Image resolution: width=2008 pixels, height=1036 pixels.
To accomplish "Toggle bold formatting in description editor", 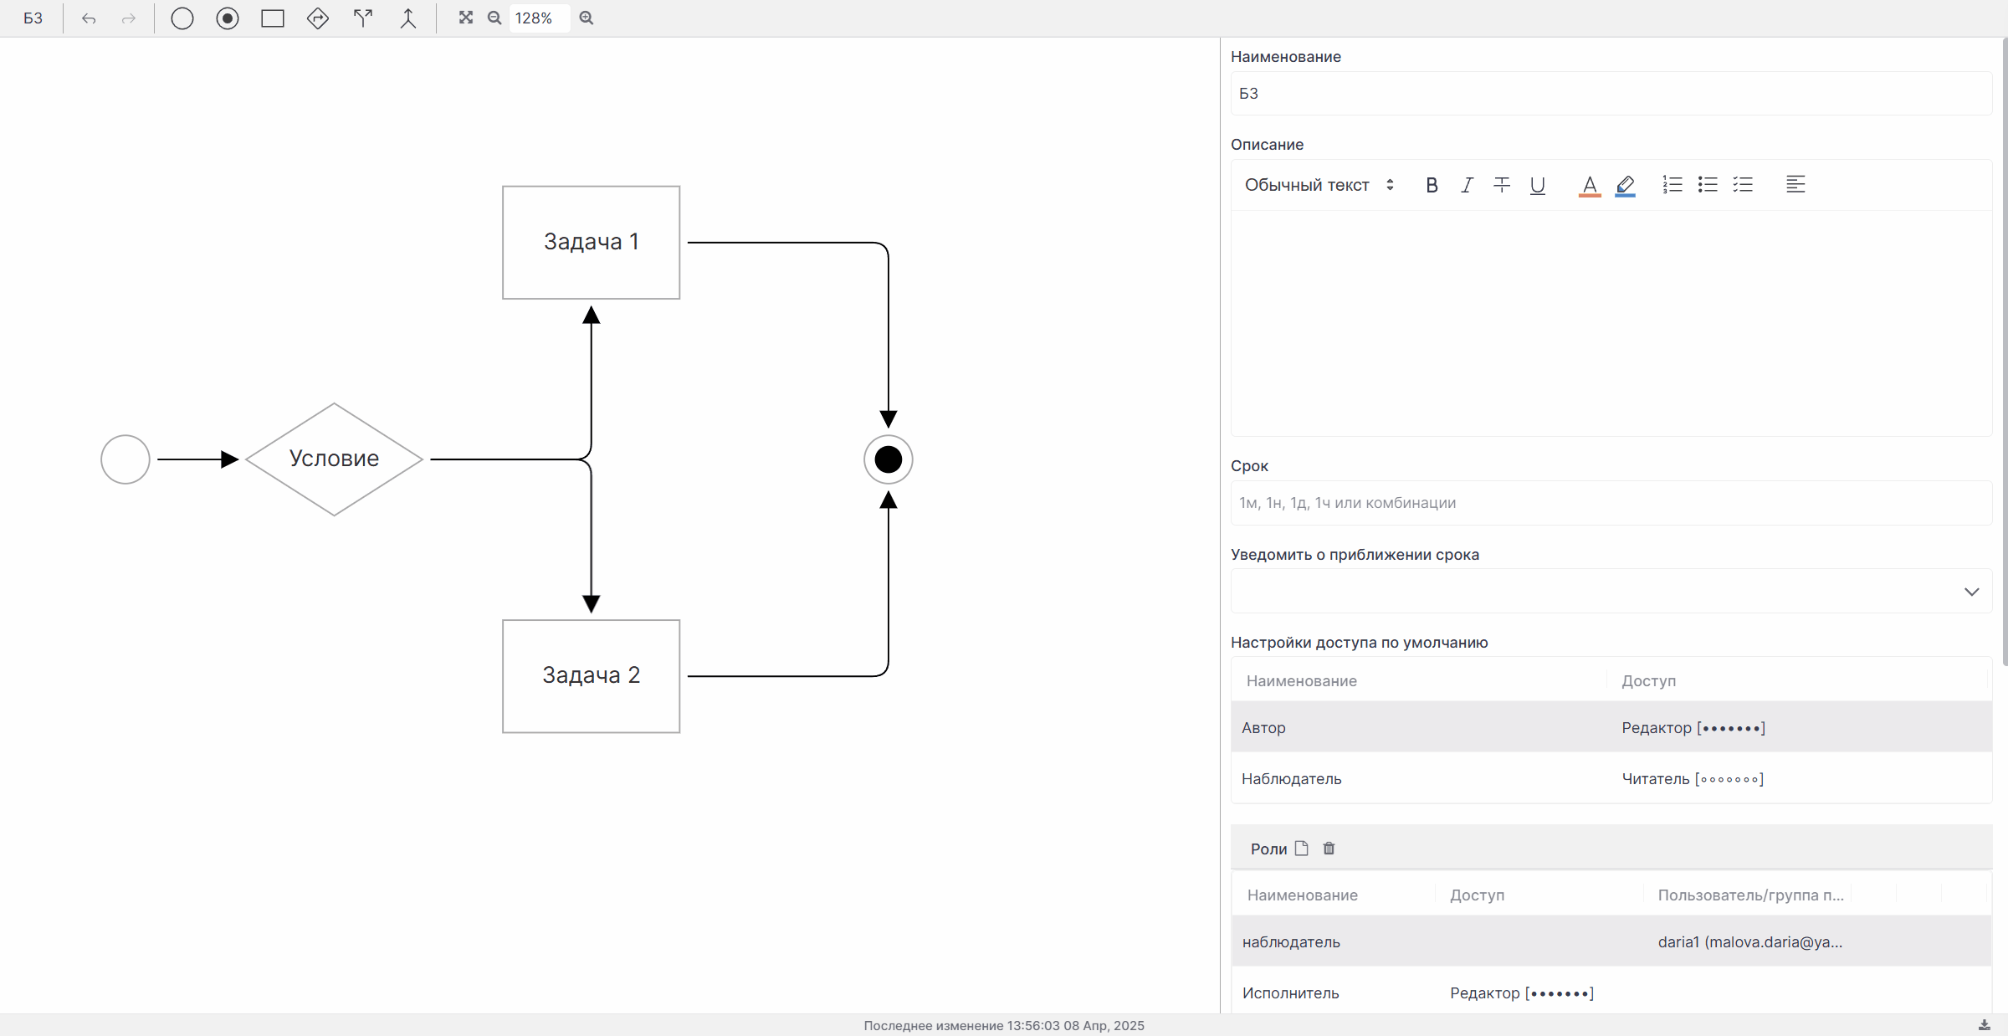I will (1432, 185).
